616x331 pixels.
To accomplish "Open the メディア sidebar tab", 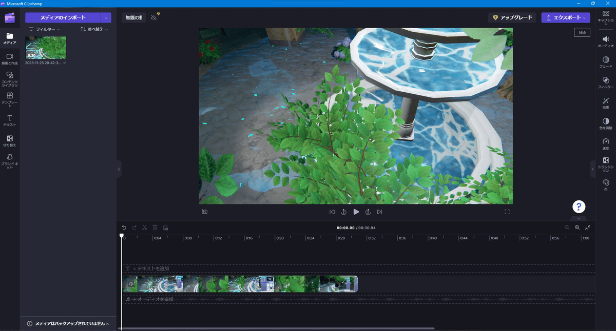I will tap(10, 38).
